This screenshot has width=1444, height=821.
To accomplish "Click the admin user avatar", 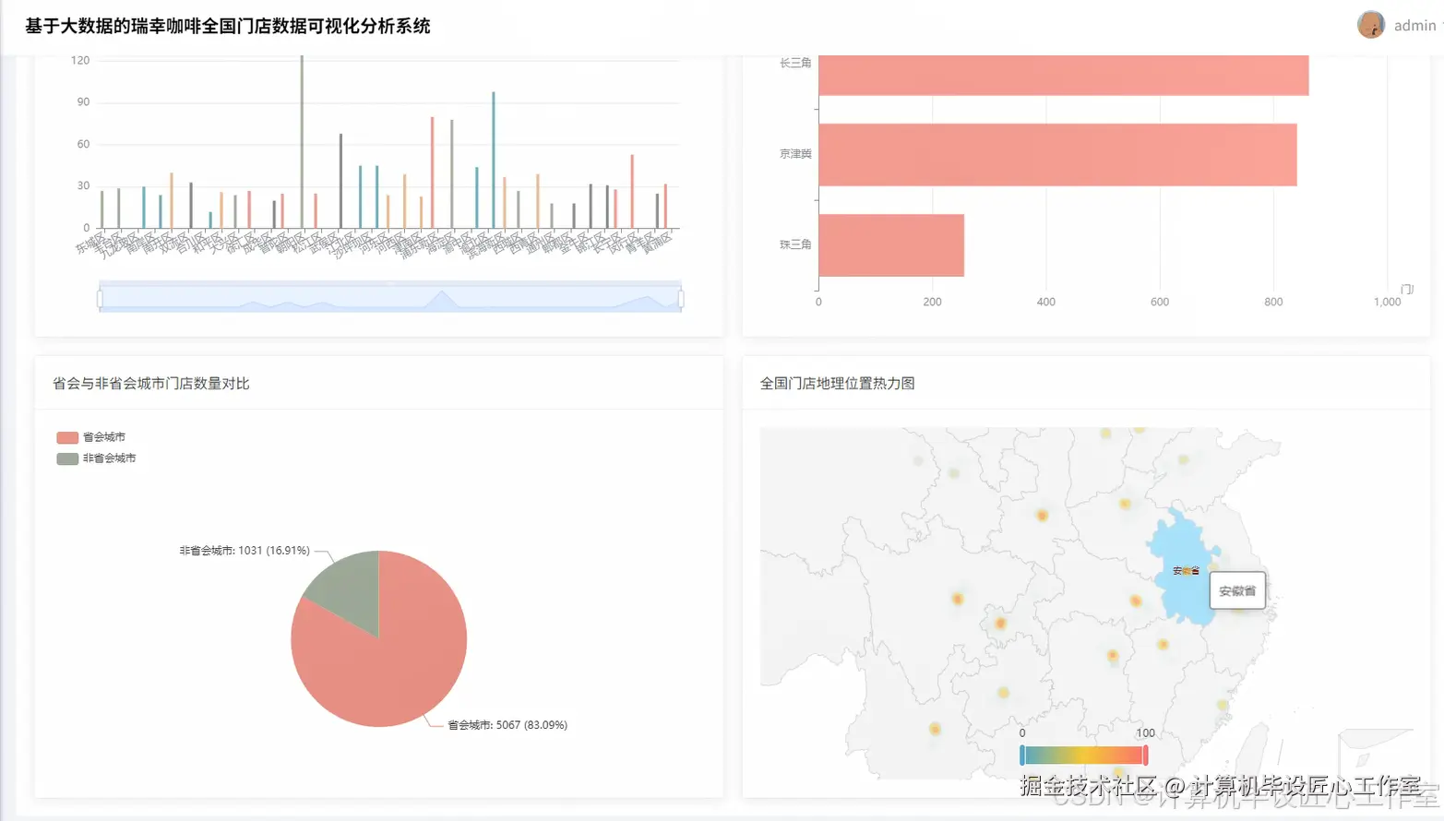I will tap(1370, 25).
